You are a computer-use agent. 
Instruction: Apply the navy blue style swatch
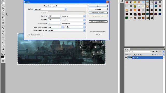[x=160, y=14]
